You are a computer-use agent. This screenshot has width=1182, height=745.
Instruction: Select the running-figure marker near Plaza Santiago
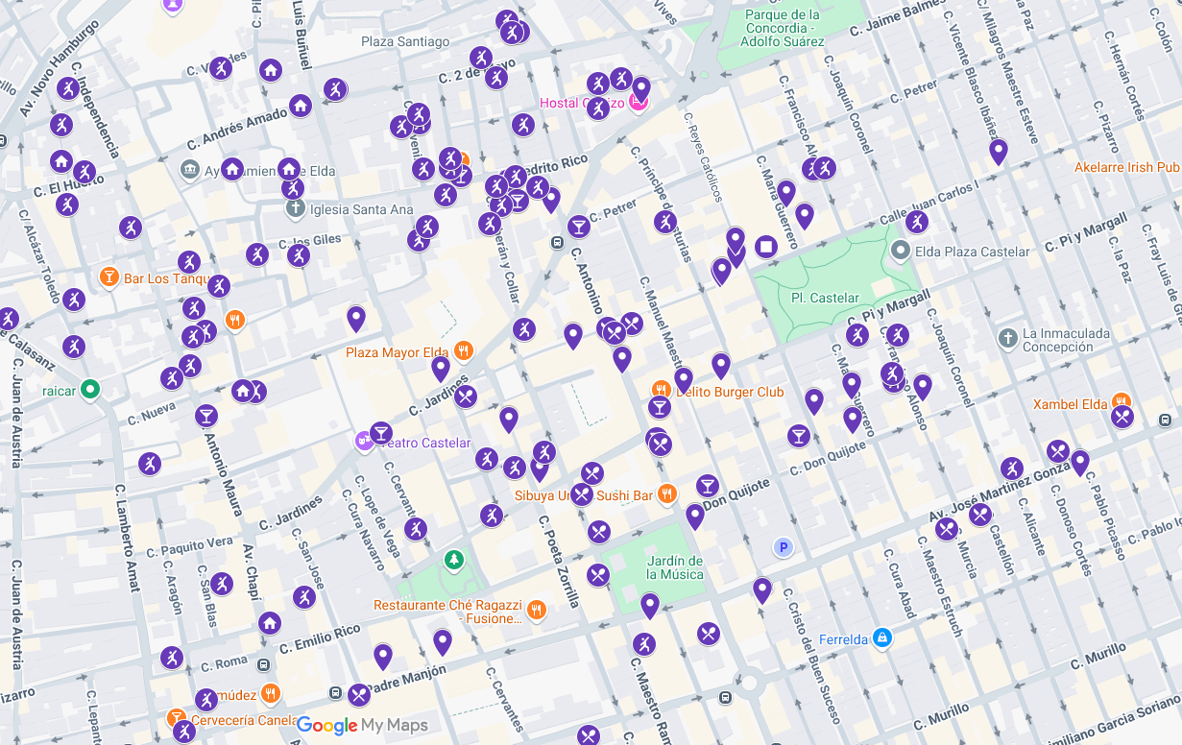478,58
